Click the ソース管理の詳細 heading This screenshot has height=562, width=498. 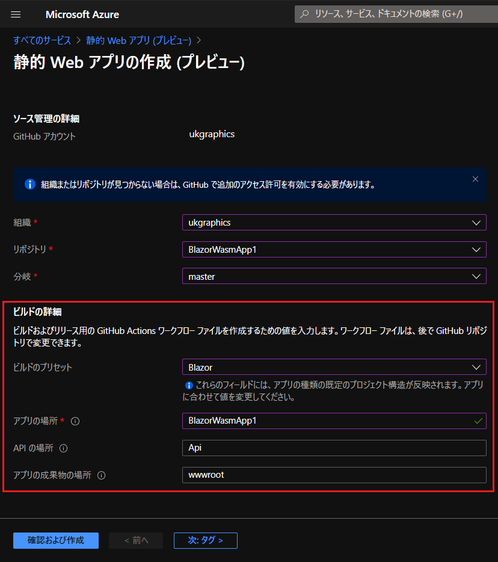[46, 119]
